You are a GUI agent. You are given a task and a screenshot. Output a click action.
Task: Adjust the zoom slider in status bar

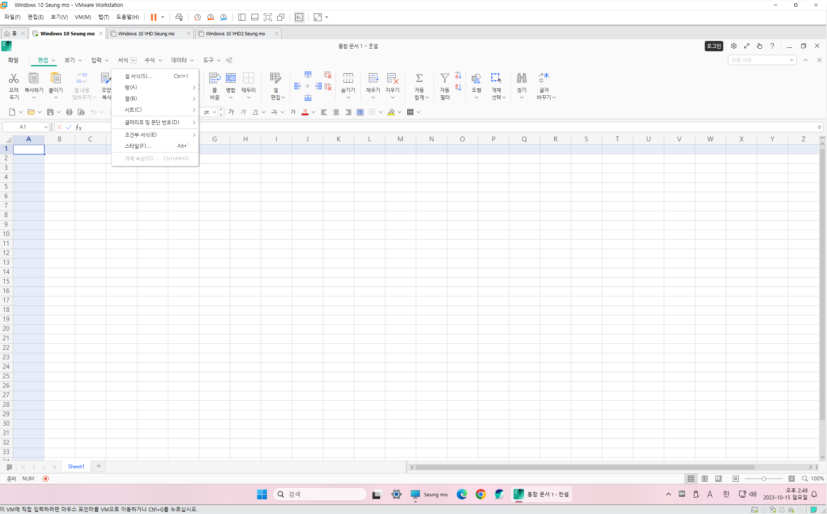(763, 479)
